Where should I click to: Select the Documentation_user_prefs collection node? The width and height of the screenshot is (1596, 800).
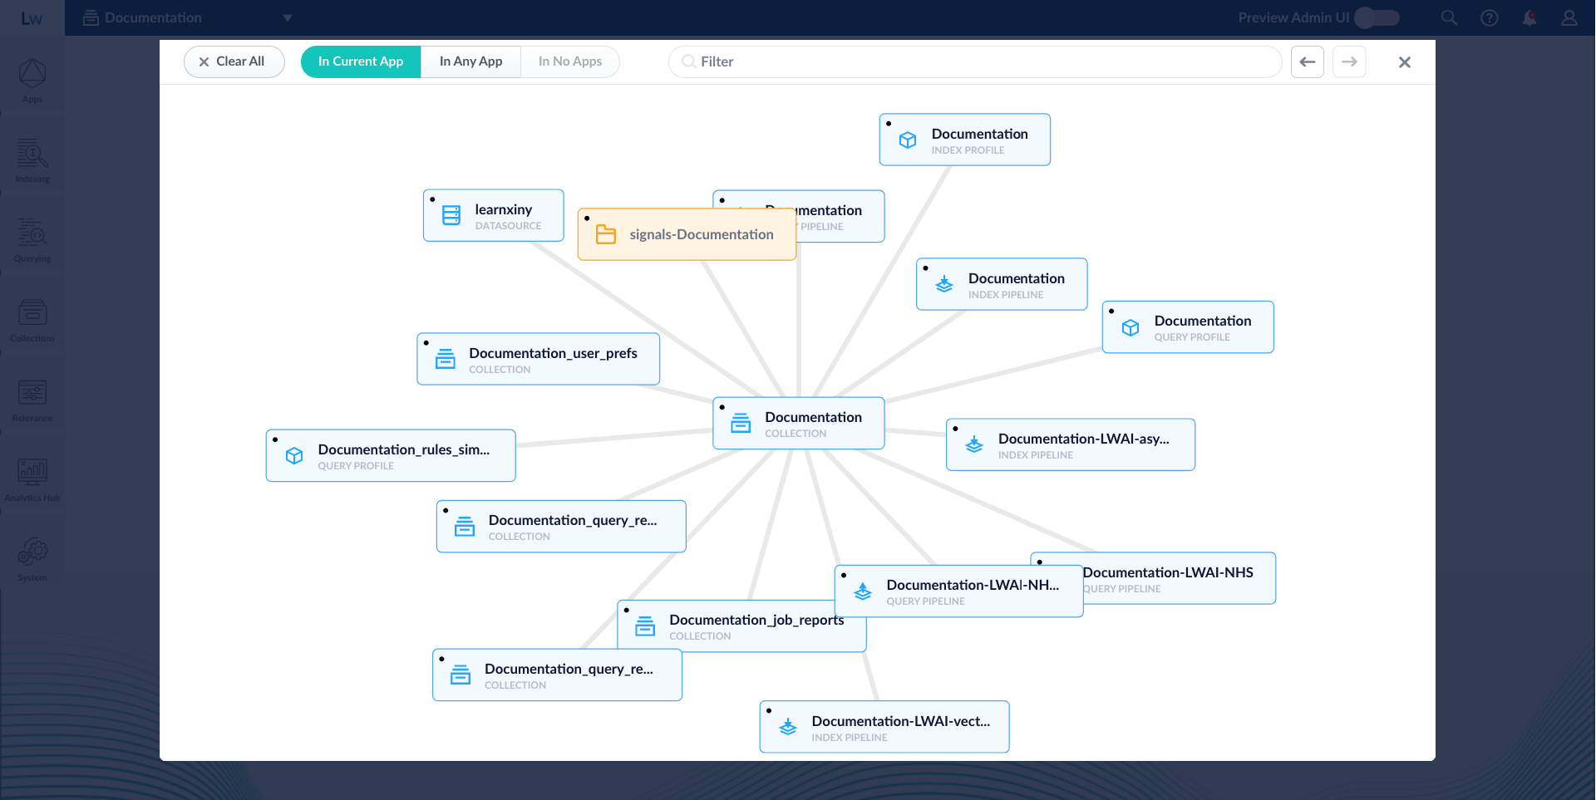click(x=539, y=359)
